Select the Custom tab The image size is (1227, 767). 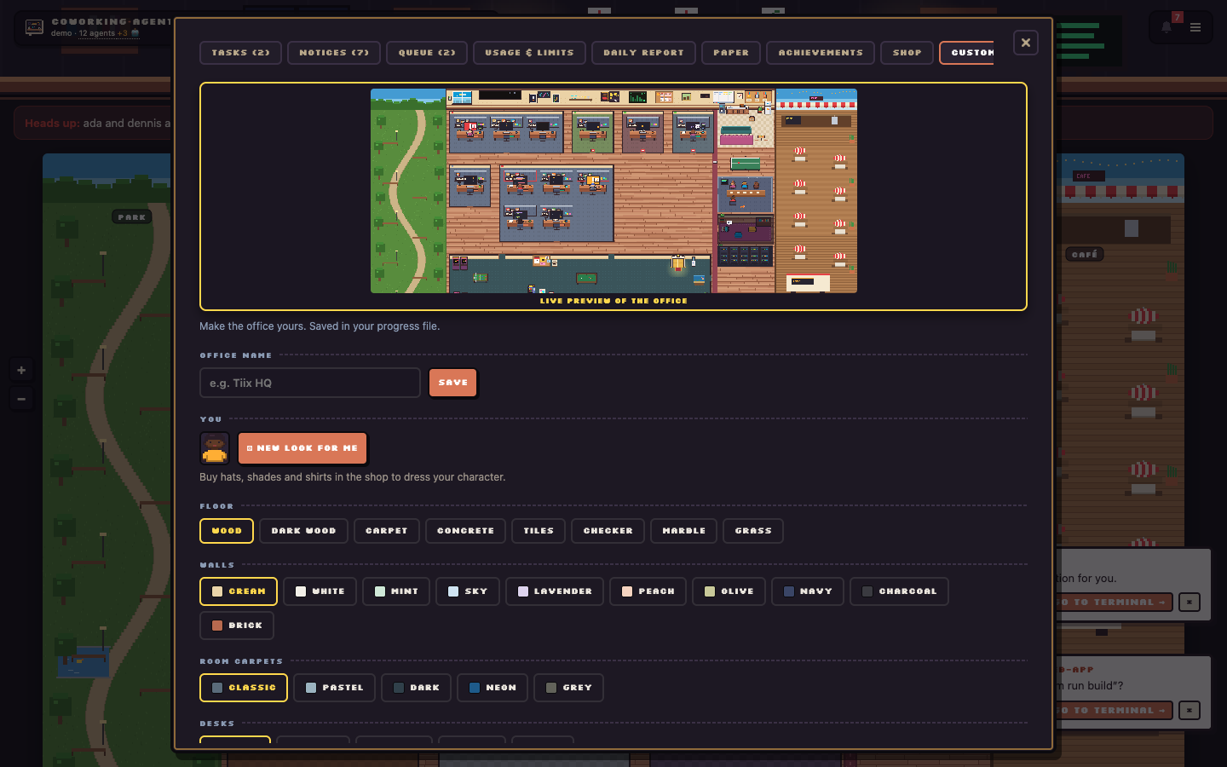[x=968, y=53]
